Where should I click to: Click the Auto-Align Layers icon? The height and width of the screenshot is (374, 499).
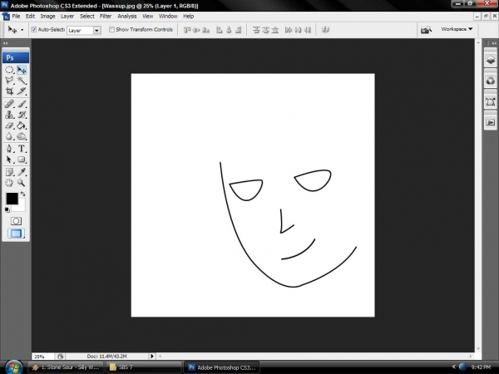pyautogui.click(x=325, y=30)
